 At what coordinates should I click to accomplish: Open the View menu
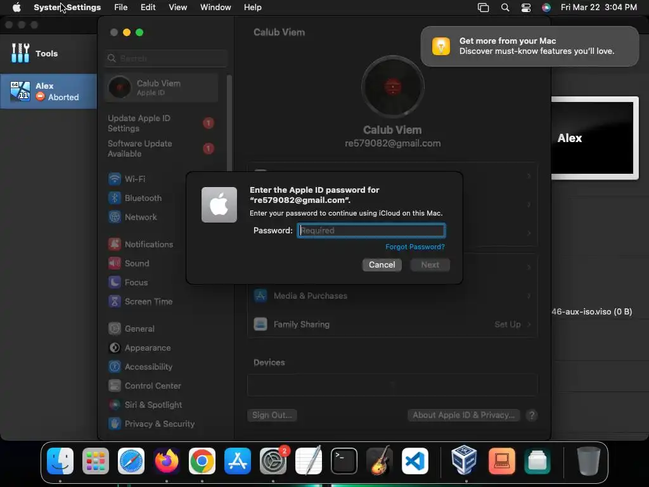point(177,7)
